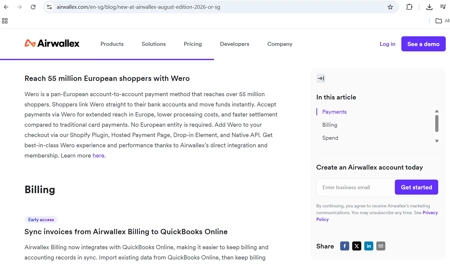This screenshot has height=264, width=450.
Task: Reload the page
Action: pos(33,7)
